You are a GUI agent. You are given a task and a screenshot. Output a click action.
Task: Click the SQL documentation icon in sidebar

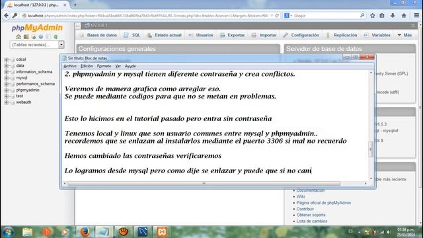(48, 36)
